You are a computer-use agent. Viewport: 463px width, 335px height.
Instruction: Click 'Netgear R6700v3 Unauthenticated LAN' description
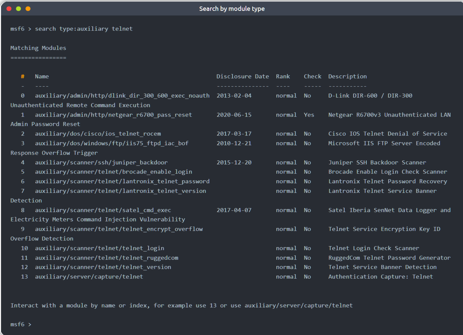tap(389, 115)
